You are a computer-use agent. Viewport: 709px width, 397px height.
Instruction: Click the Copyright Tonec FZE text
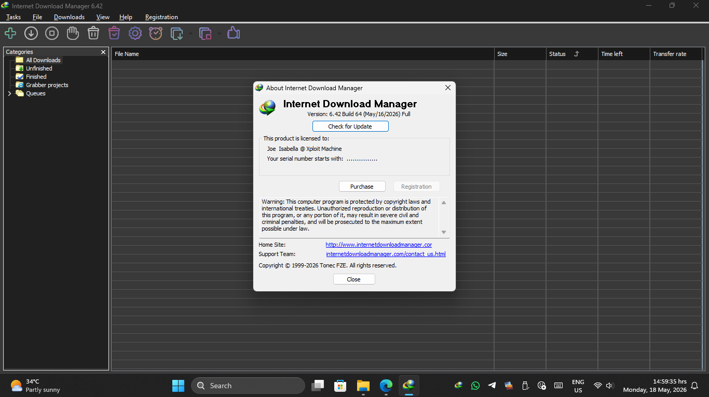coord(328,265)
